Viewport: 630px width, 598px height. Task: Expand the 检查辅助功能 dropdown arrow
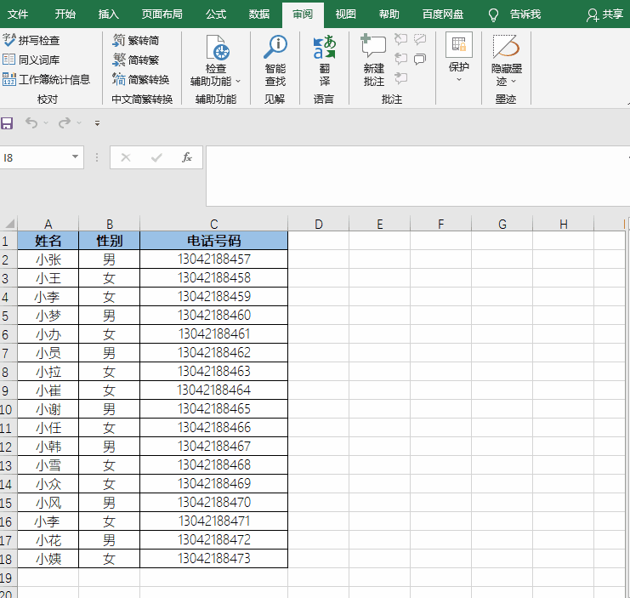click(238, 81)
